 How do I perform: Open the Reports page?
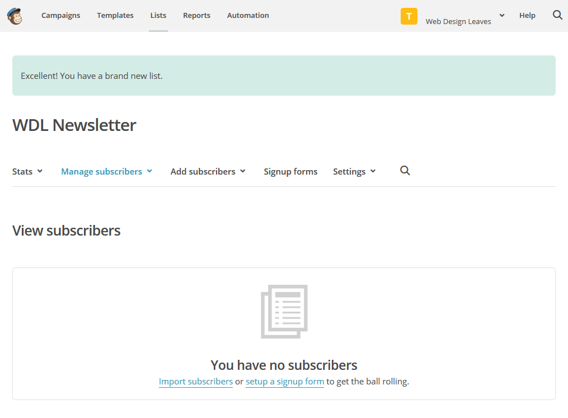196,16
